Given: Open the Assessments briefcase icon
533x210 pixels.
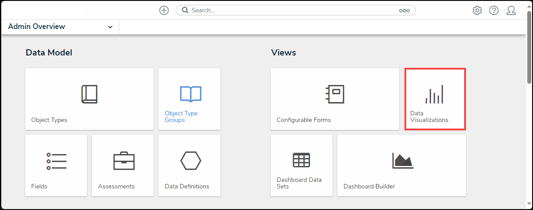Looking at the screenshot, I should (x=124, y=161).
